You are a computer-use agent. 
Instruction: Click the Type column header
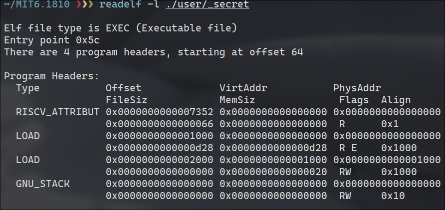27,88
